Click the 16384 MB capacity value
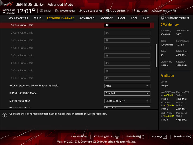 pyautogui.click(x=181, y=66)
